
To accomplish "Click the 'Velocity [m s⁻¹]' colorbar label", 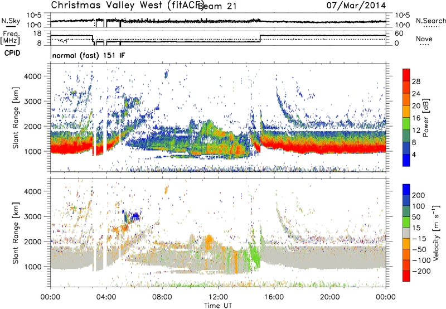I will click(436, 233).
